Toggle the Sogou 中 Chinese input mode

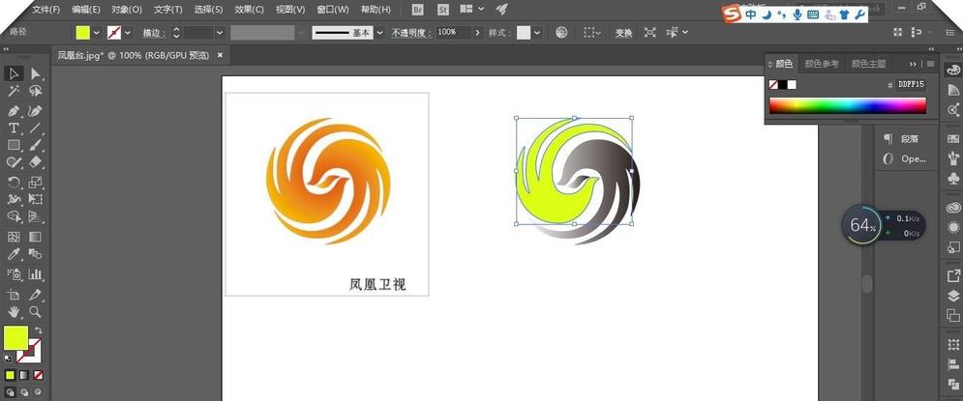750,14
